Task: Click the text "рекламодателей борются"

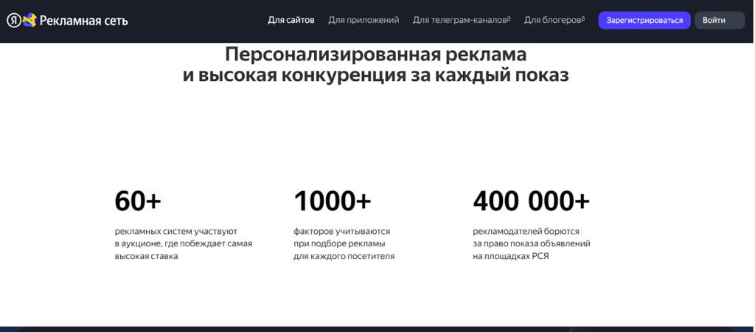Action: [x=526, y=231]
